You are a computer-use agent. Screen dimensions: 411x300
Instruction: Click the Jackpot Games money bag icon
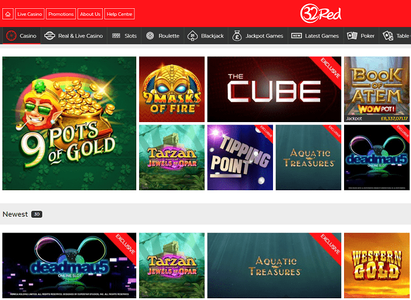coord(237,36)
